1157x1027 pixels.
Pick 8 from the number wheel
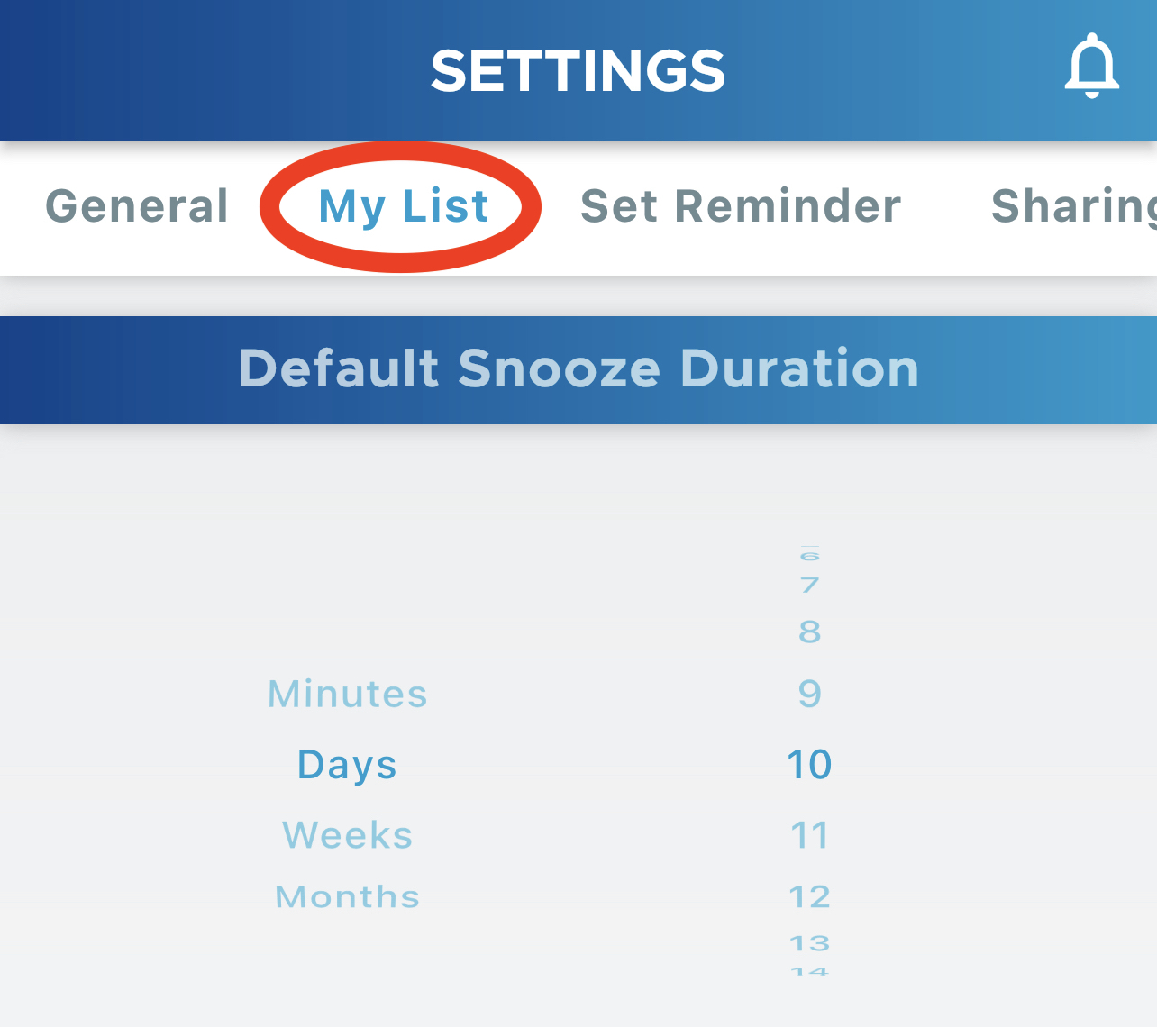pyautogui.click(x=809, y=631)
